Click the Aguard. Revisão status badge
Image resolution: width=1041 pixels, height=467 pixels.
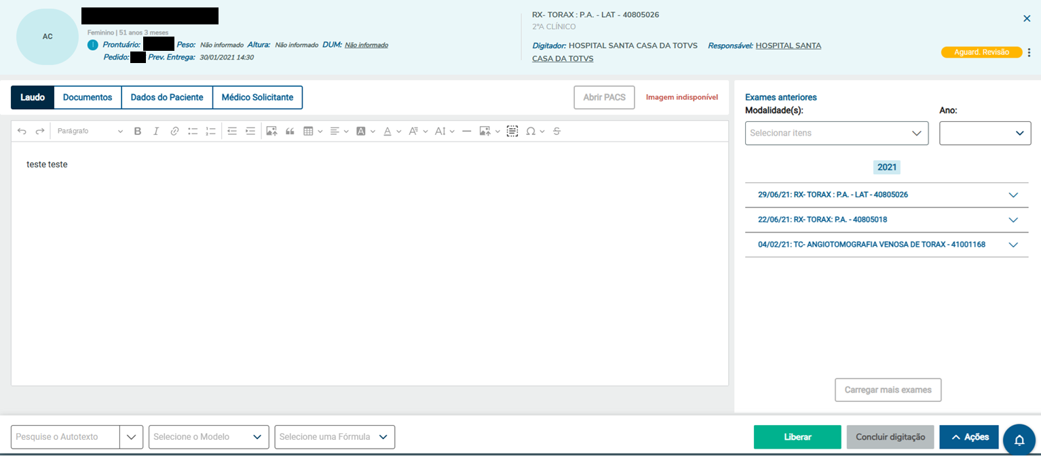[981, 52]
